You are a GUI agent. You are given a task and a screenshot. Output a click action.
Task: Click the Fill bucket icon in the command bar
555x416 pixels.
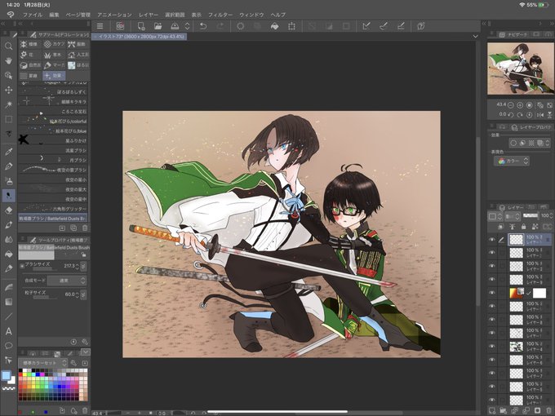coord(275,26)
